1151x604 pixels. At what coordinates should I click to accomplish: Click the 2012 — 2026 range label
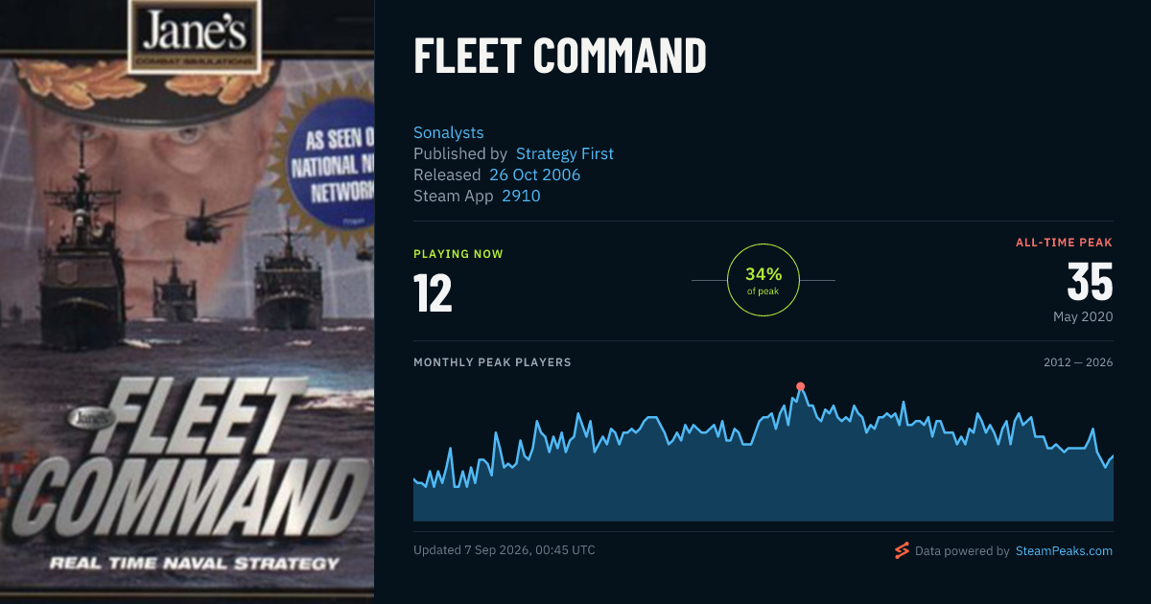[x=1078, y=362]
